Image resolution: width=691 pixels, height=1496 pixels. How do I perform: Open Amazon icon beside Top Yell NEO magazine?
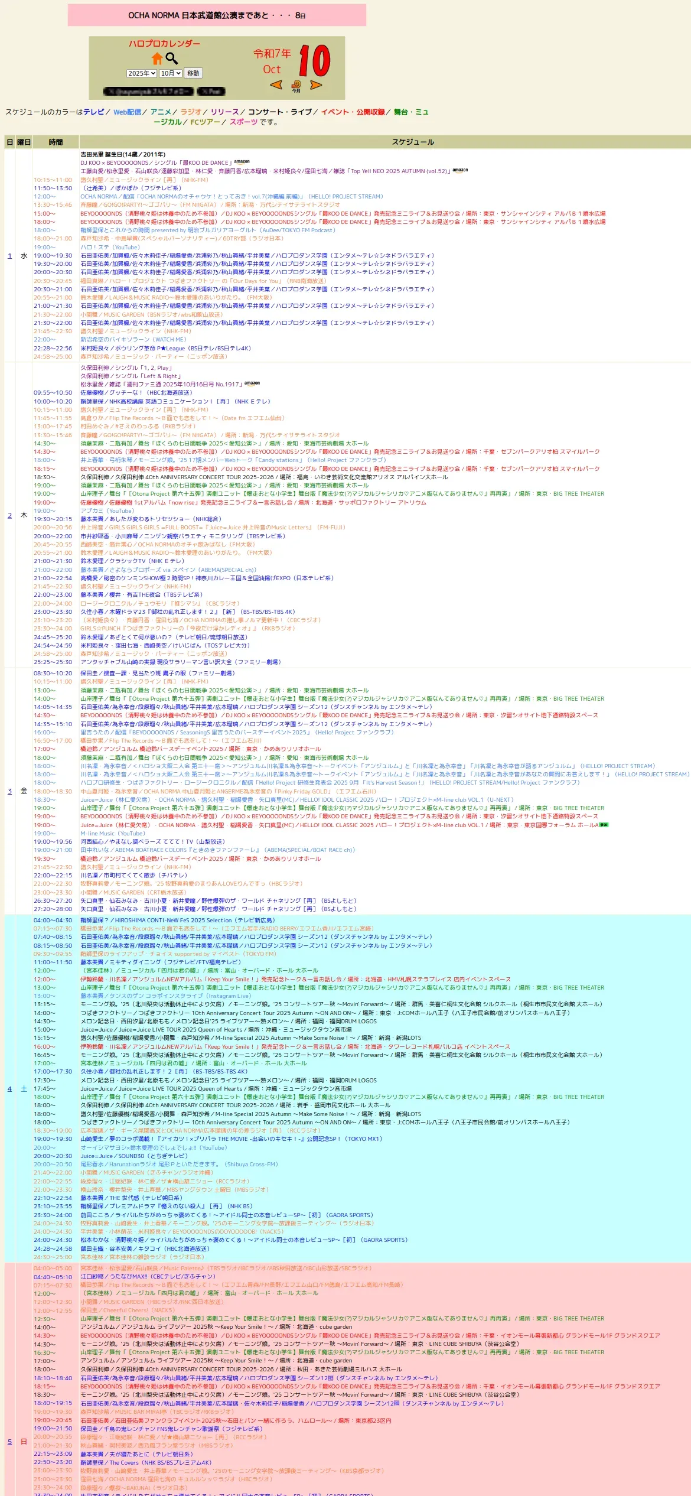[x=460, y=170]
